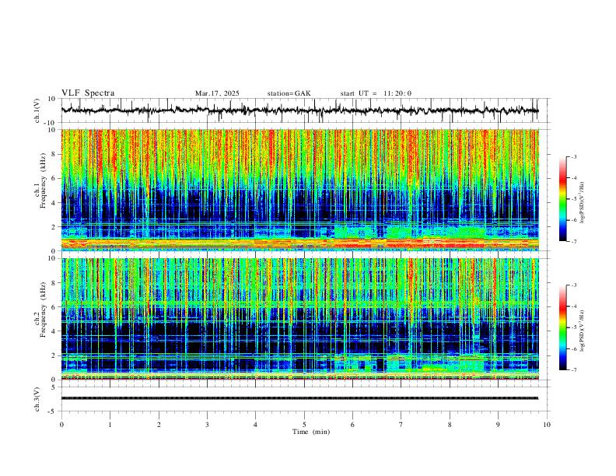
Task: Click the time axis tick label '2'
Action: coord(159,425)
